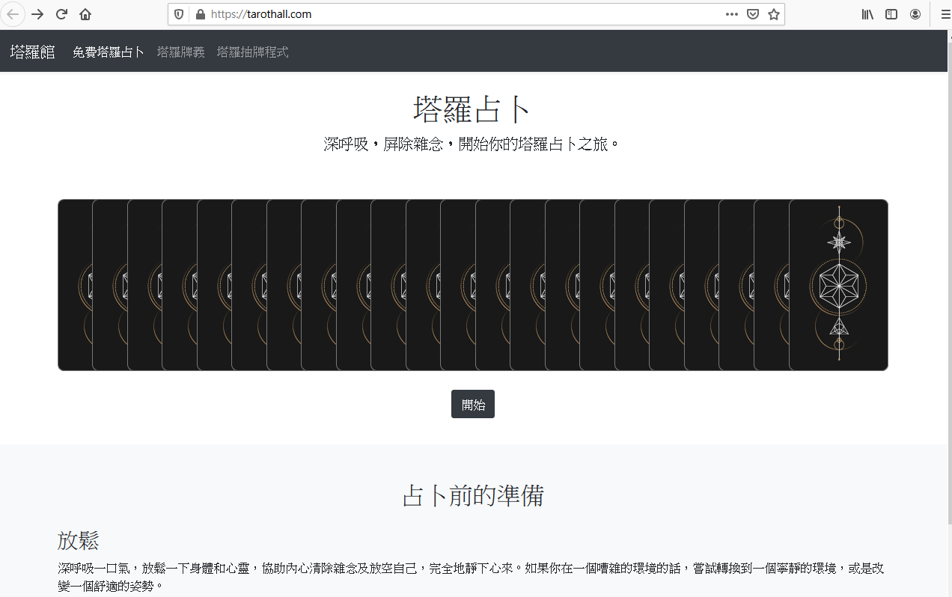This screenshot has height=597, width=952.
Task: Open page actions three-dot menu
Action: click(732, 14)
